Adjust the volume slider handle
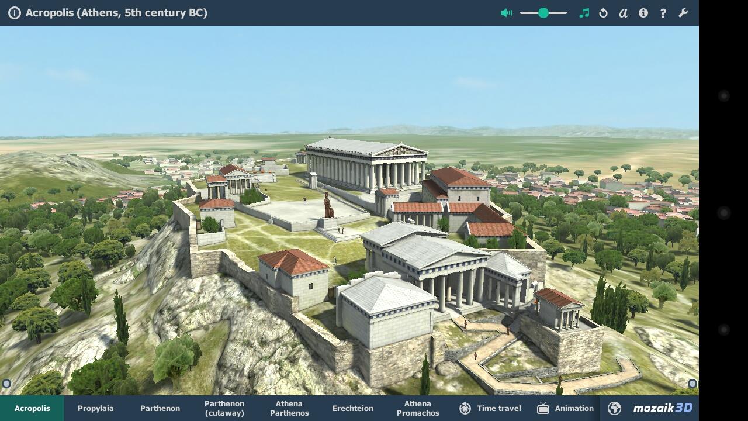 543,13
